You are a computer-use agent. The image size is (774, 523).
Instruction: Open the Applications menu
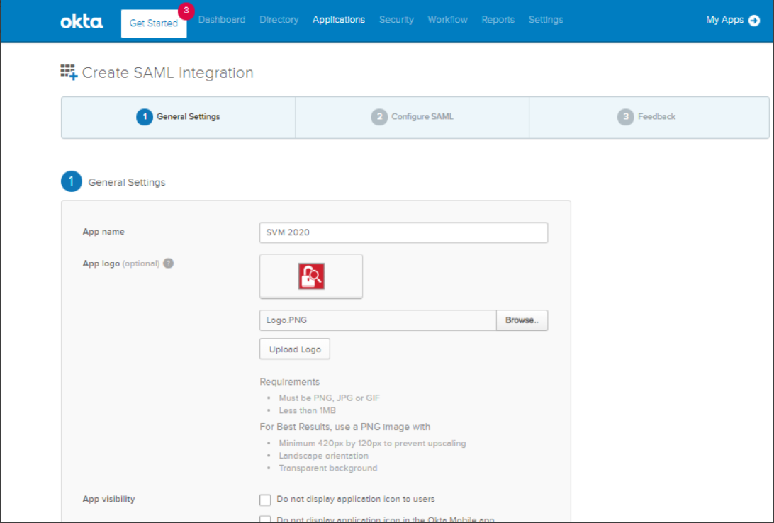(x=339, y=20)
